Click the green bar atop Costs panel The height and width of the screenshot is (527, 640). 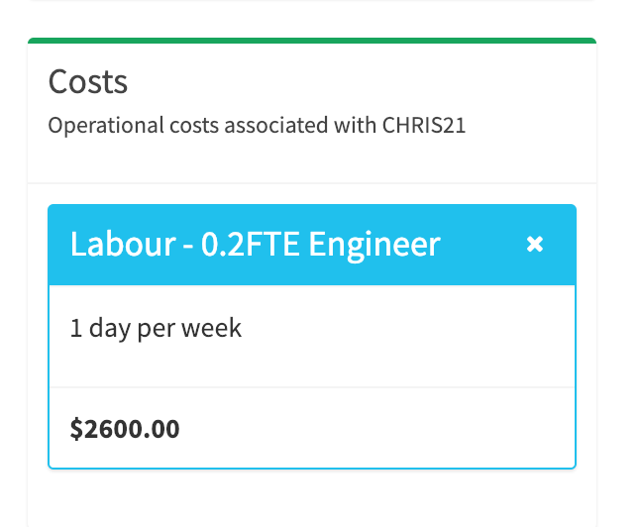(x=312, y=41)
